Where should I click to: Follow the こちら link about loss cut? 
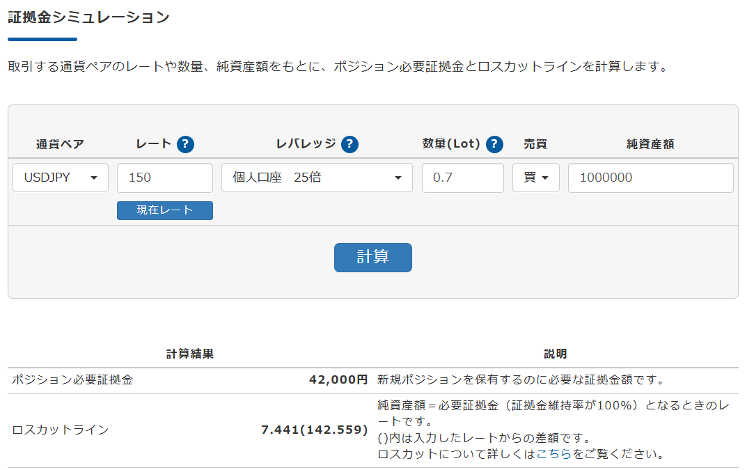(553, 454)
